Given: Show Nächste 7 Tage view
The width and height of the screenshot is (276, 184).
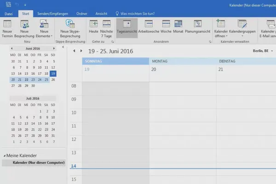Looking at the screenshot, I should 106,29.
